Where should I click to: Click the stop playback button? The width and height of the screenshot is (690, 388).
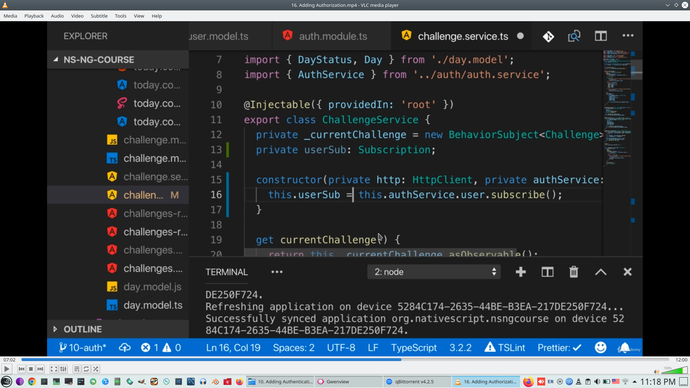31,369
